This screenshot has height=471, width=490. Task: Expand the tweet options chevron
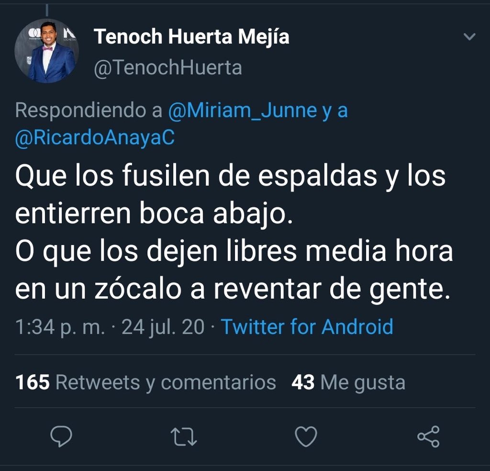pyautogui.click(x=470, y=37)
